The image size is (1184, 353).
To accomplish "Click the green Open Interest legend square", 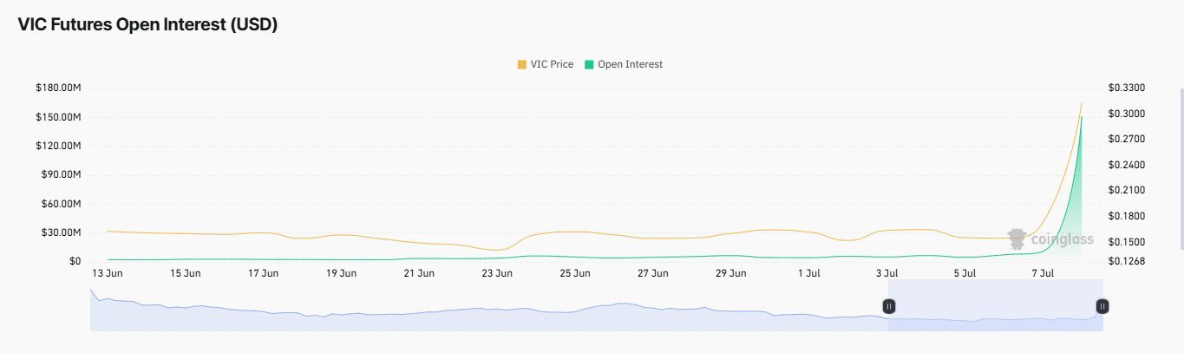I will pyautogui.click(x=590, y=64).
